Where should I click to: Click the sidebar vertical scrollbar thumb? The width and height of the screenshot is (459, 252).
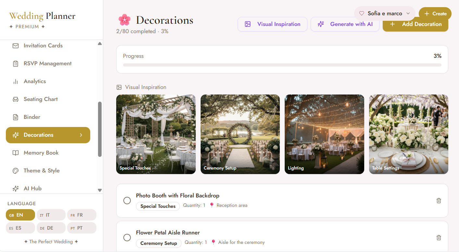[x=100, y=129]
